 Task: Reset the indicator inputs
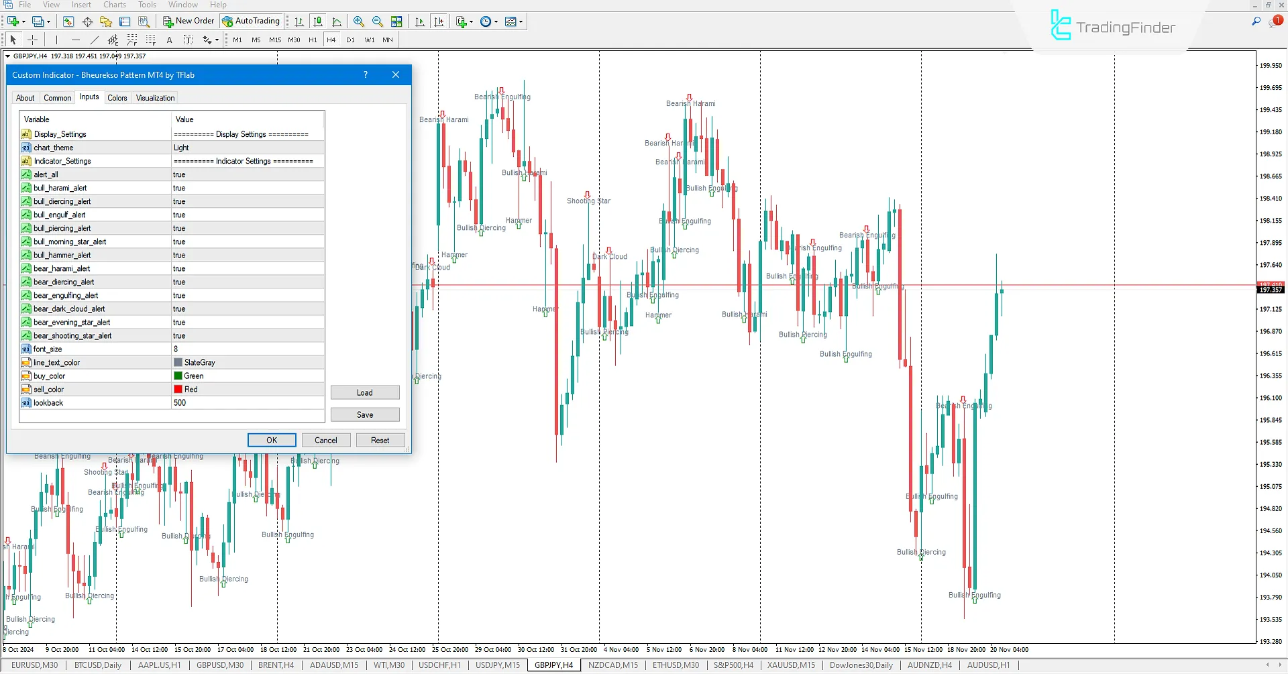click(380, 440)
